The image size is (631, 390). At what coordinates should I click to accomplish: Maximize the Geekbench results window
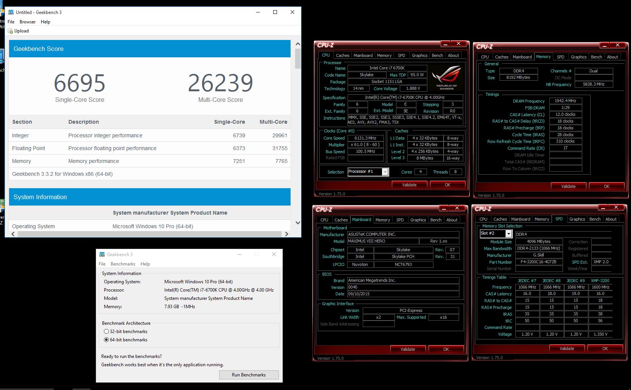(x=275, y=12)
